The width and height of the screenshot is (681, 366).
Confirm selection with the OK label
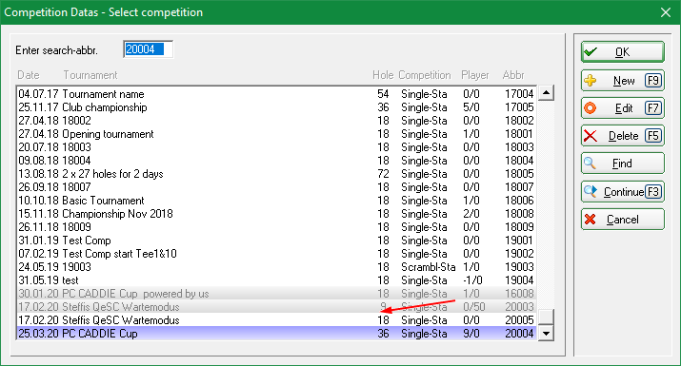pyautogui.click(x=622, y=52)
